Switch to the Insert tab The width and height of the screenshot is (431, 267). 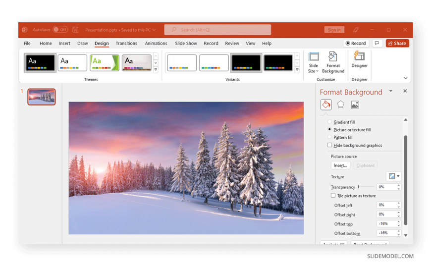point(64,44)
